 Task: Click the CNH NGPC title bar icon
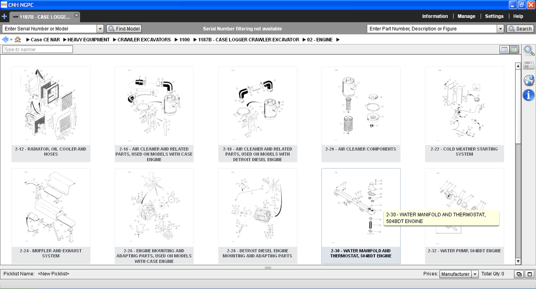pyautogui.click(x=4, y=5)
